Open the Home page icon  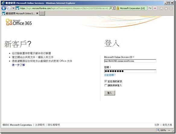(x=162, y=8)
